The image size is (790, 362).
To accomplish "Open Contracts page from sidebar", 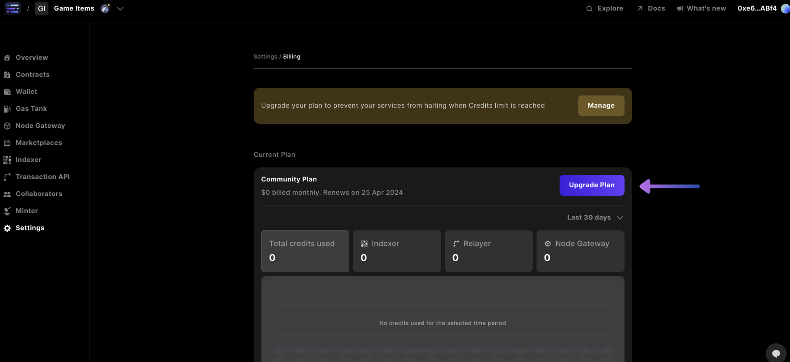I will coord(32,74).
